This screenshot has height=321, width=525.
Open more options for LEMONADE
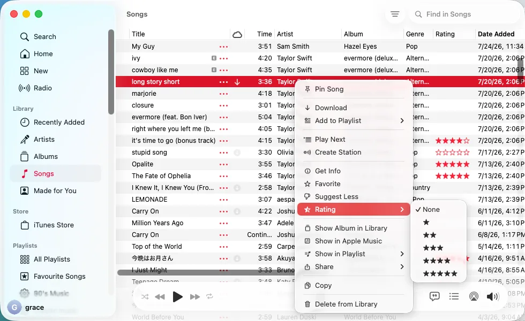pyautogui.click(x=224, y=200)
